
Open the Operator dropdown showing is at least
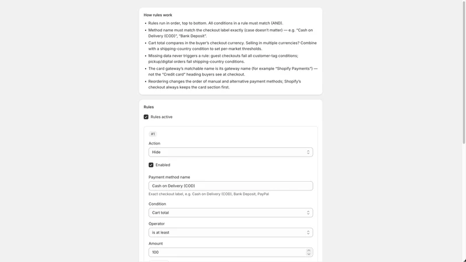point(231,232)
